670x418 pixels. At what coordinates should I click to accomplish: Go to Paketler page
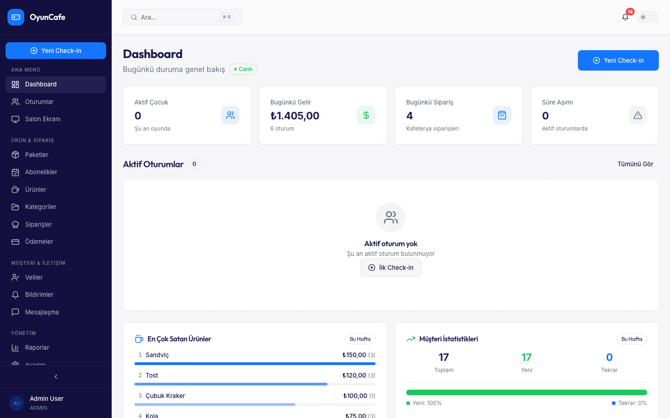point(56,155)
